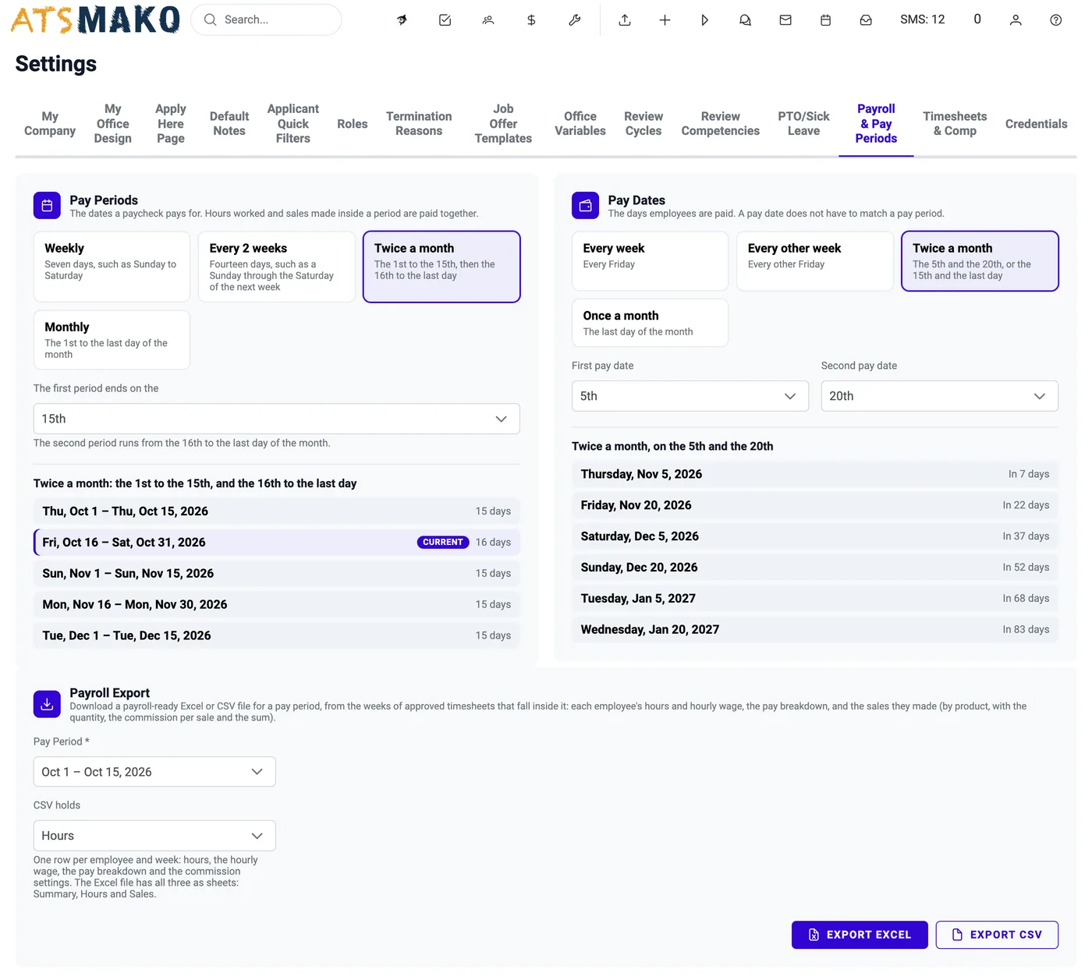1092x980 pixels.
Task: Go to the PTO/Sick Leave tab
Action: pyautogui.click(x=803, y=124)
